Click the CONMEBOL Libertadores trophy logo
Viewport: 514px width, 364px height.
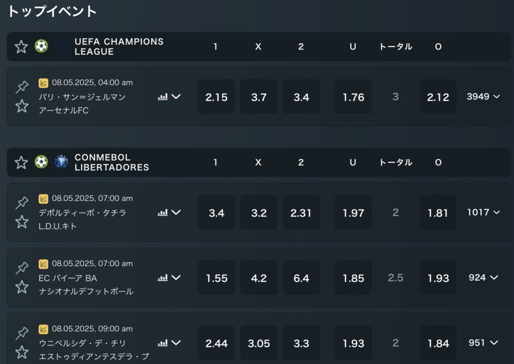coord(61,162)
